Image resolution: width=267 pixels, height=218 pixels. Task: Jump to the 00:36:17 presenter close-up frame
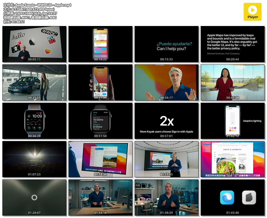point(167,82)
